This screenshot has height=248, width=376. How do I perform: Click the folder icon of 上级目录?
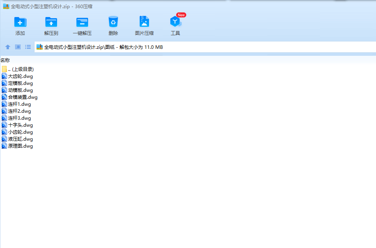[4, 69]
